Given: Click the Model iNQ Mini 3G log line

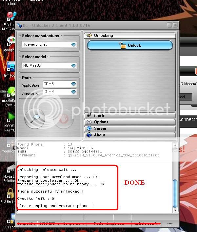Looking at the screenshot, I should click(55, 148).
